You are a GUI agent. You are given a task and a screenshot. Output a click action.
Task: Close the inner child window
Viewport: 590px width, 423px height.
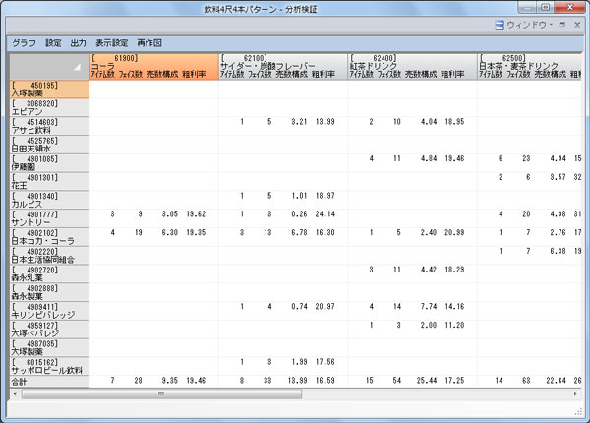coord(577,25)
